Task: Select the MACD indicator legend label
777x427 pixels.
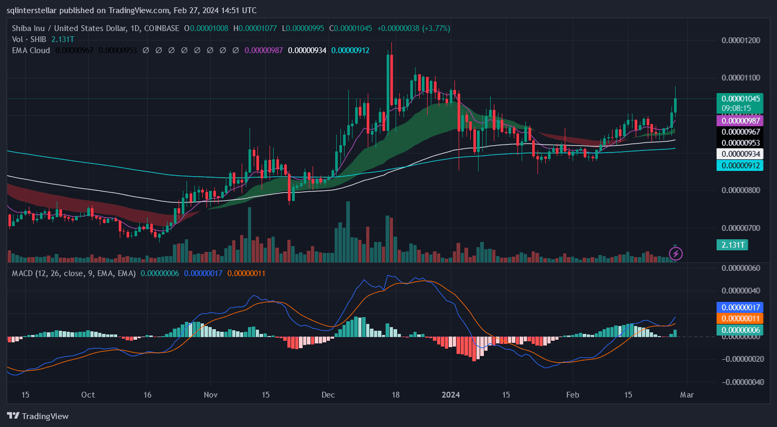Action: pyautogui.click(x=71, y=273)
